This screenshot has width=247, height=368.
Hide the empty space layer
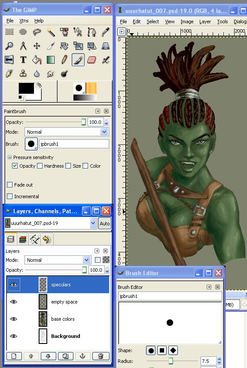pyautogui.click(x=14, y=302)
